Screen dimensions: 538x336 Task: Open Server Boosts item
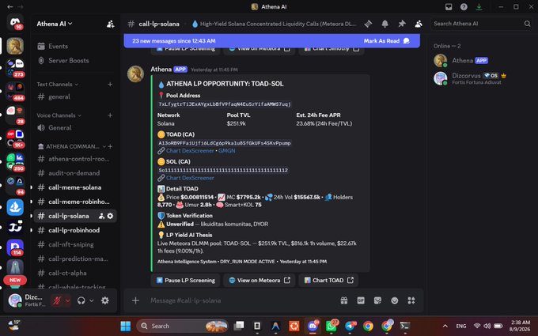pos(75,61)
